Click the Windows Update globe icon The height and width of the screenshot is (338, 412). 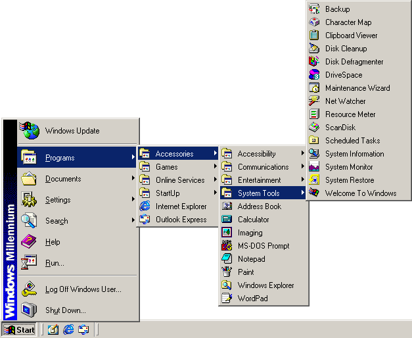[x=30, y=130]
